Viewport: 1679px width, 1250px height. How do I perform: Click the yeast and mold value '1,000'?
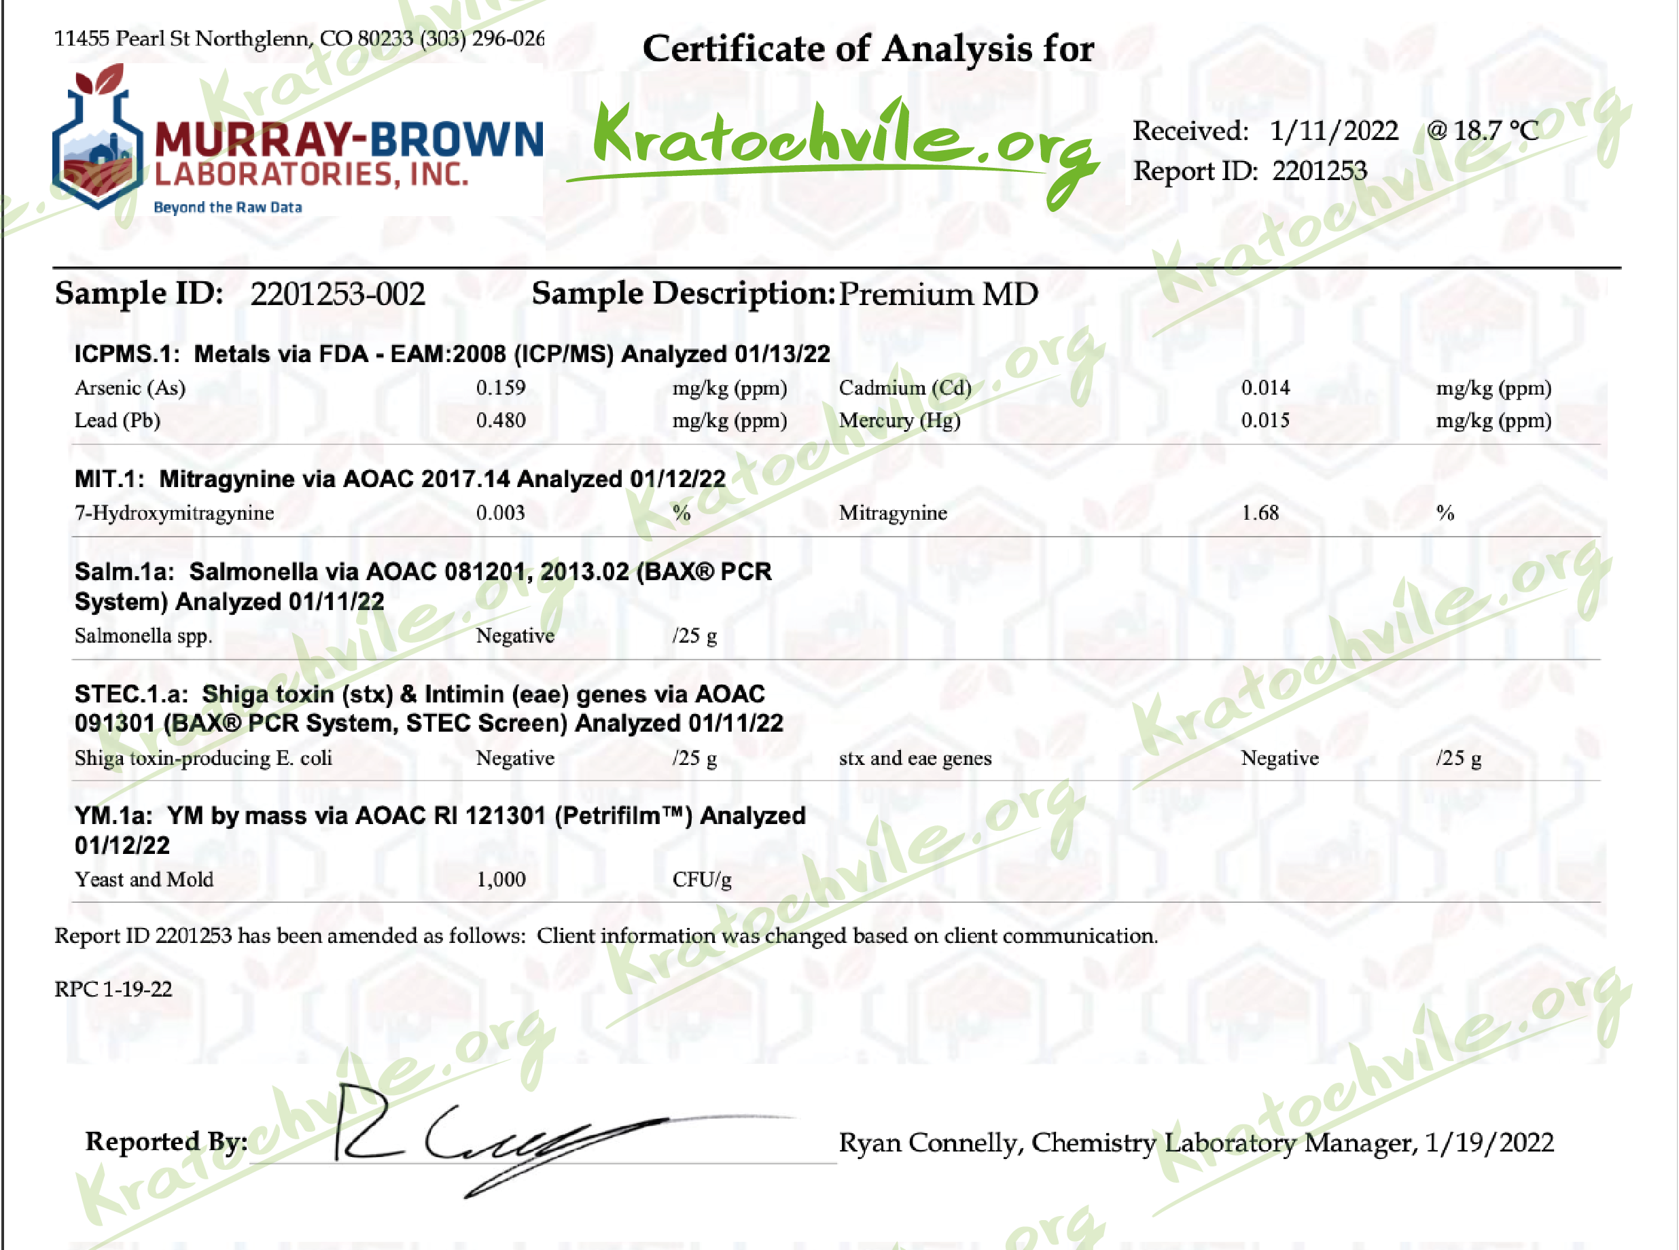(501, 880)
